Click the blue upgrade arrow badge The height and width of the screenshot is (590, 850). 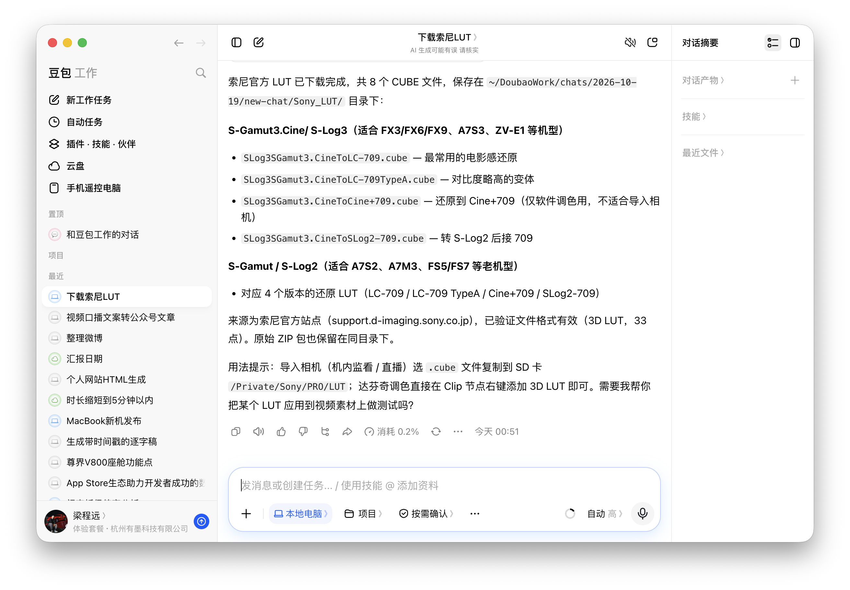(x=201, y=521)
